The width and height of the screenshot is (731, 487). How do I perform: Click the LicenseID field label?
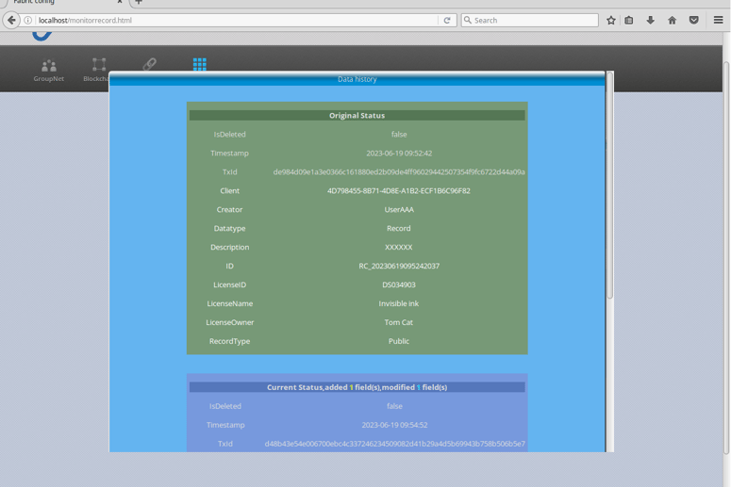tap(230, 284)
